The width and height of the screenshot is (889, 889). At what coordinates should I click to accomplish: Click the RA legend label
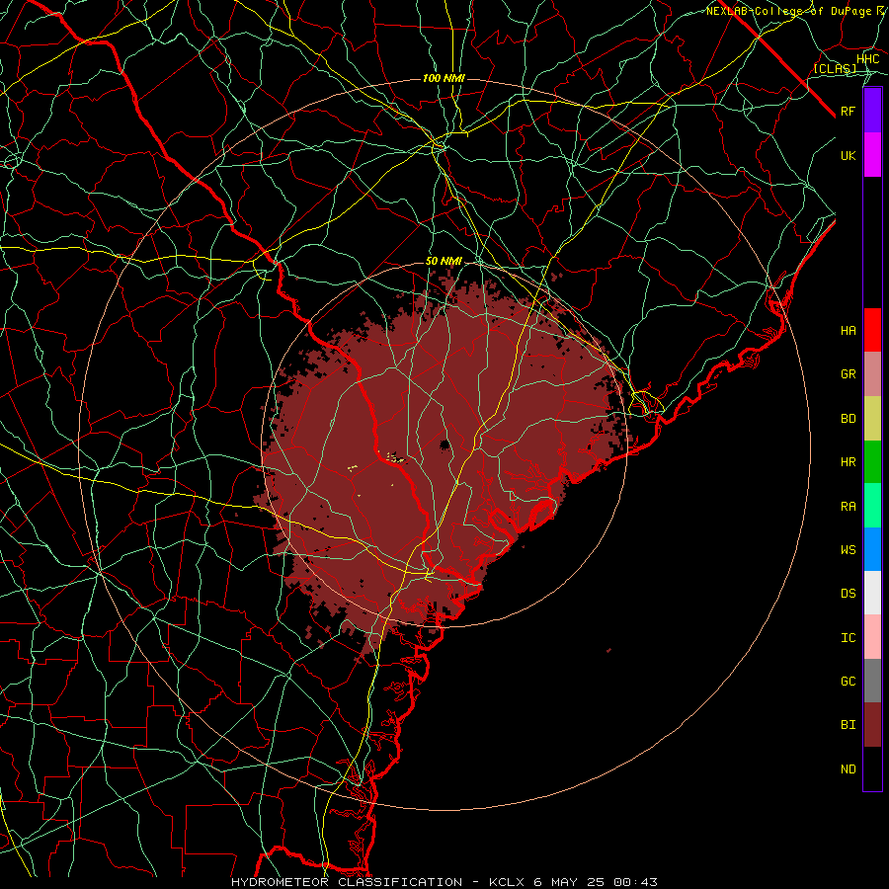point(849,507)
